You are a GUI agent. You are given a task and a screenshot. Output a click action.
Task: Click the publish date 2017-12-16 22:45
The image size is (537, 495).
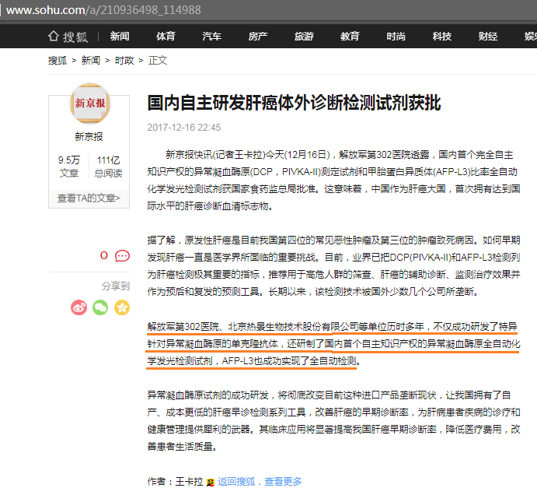tap(184, 128)
